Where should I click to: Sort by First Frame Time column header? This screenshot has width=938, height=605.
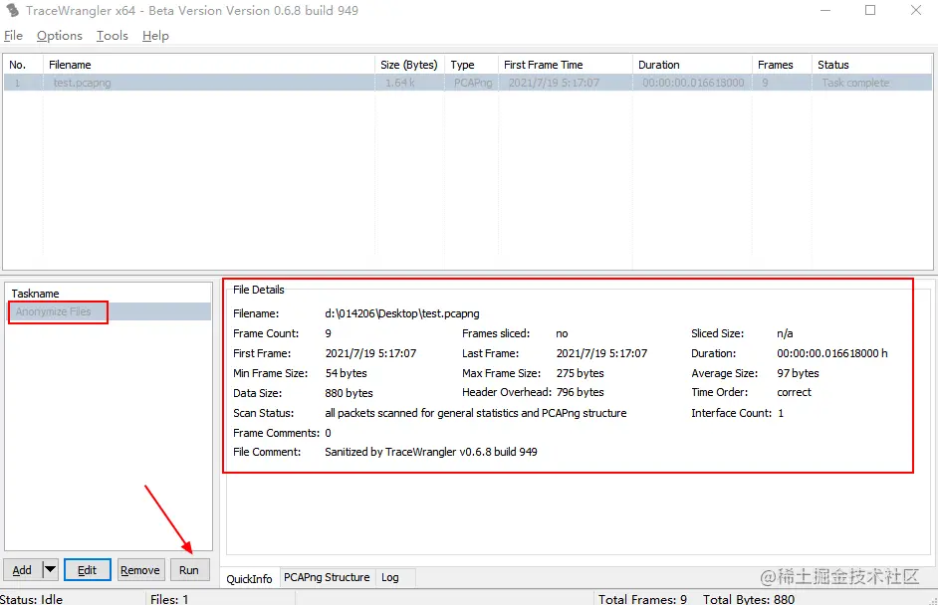click(566, 65)
